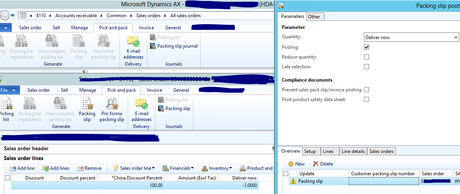Click 8110 company in breadcrumb
Viewport: 460px width, 194px height.
tap(41, 16)
